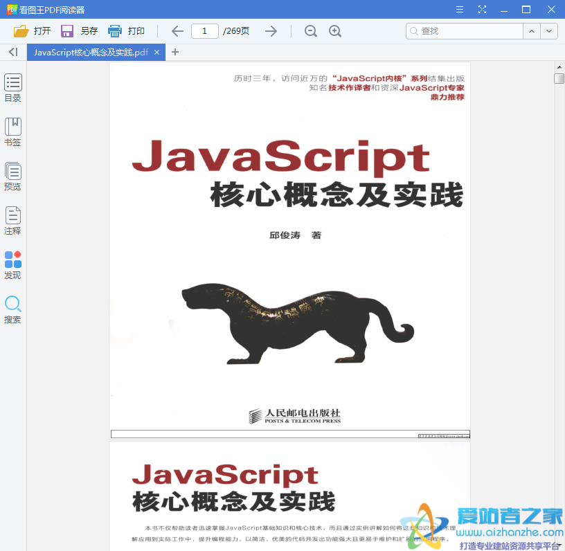The width and height of the screenshot is (565, 551).
Task: Print the document with 打印 button
Action: [x=127, y=31]
